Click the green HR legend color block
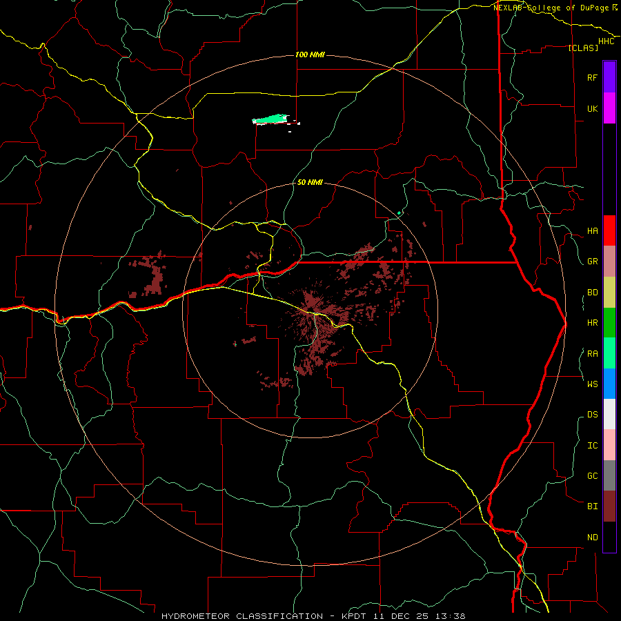This screenshot has height=621, width=621. [x=609, y=323]
